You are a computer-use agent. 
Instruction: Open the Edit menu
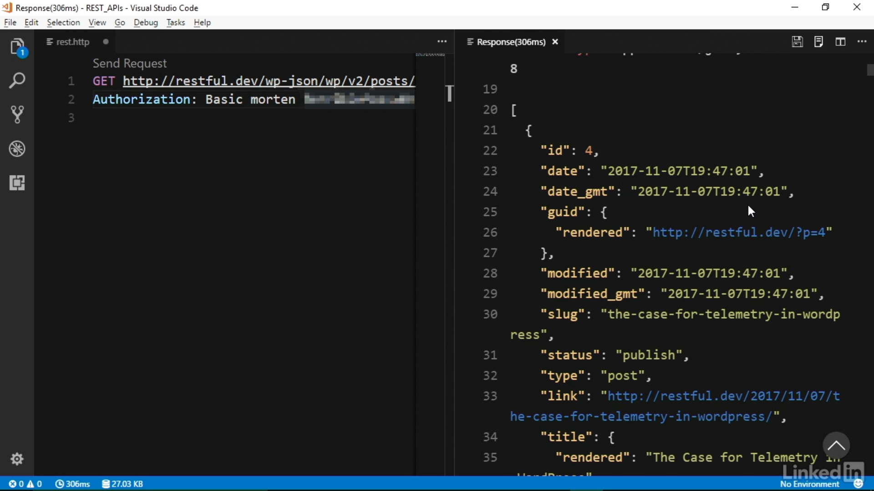[x=31, y=22]
